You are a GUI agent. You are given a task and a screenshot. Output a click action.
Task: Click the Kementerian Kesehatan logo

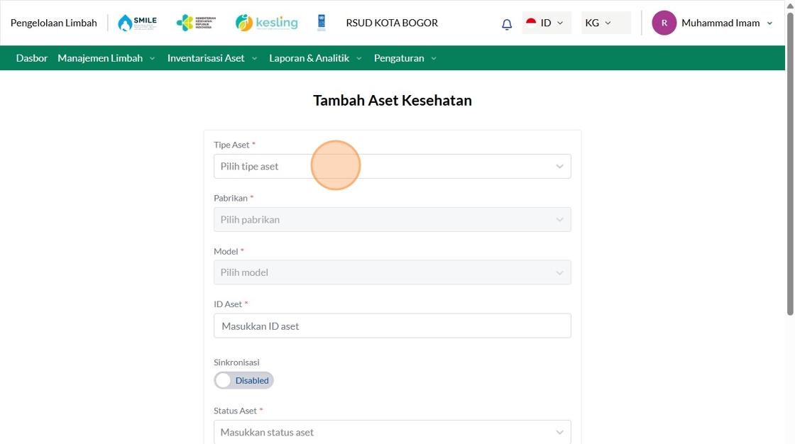196,23
